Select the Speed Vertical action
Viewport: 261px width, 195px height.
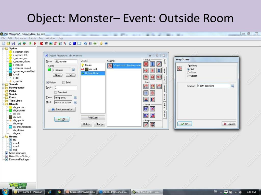[x=152, y=71]
